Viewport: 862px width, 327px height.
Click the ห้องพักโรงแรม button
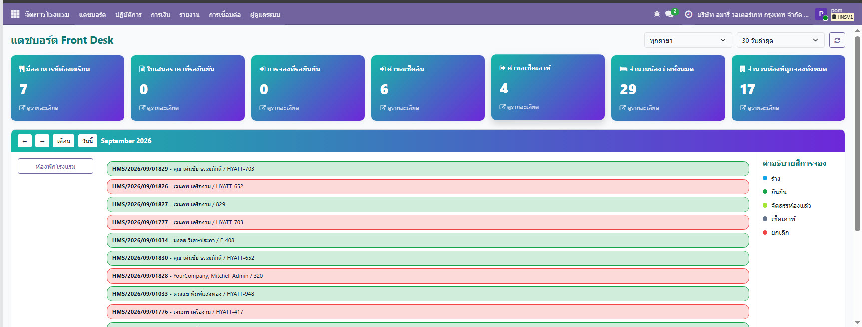tap(55, 166)
